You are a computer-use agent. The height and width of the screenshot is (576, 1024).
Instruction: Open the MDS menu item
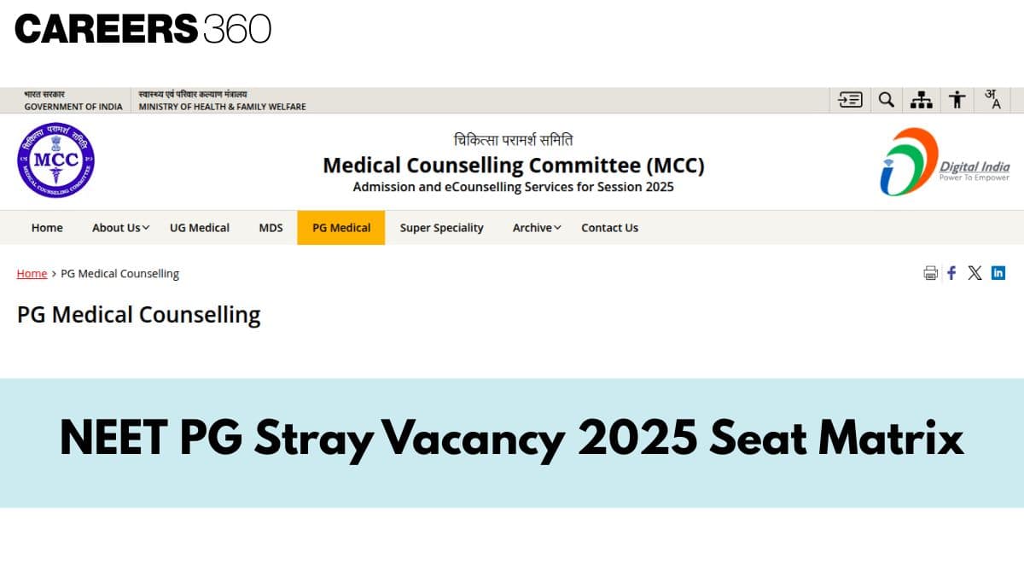click(271, 228)
